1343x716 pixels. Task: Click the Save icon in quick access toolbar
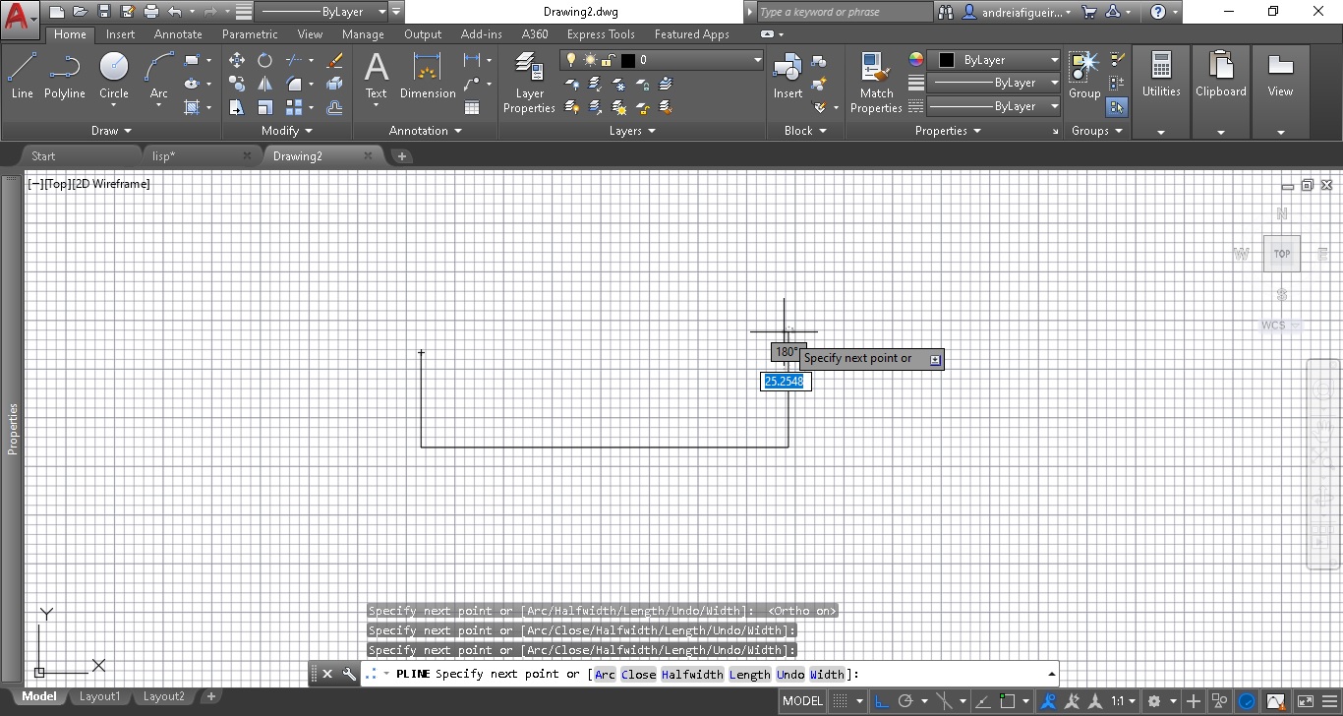coord(103,12)
